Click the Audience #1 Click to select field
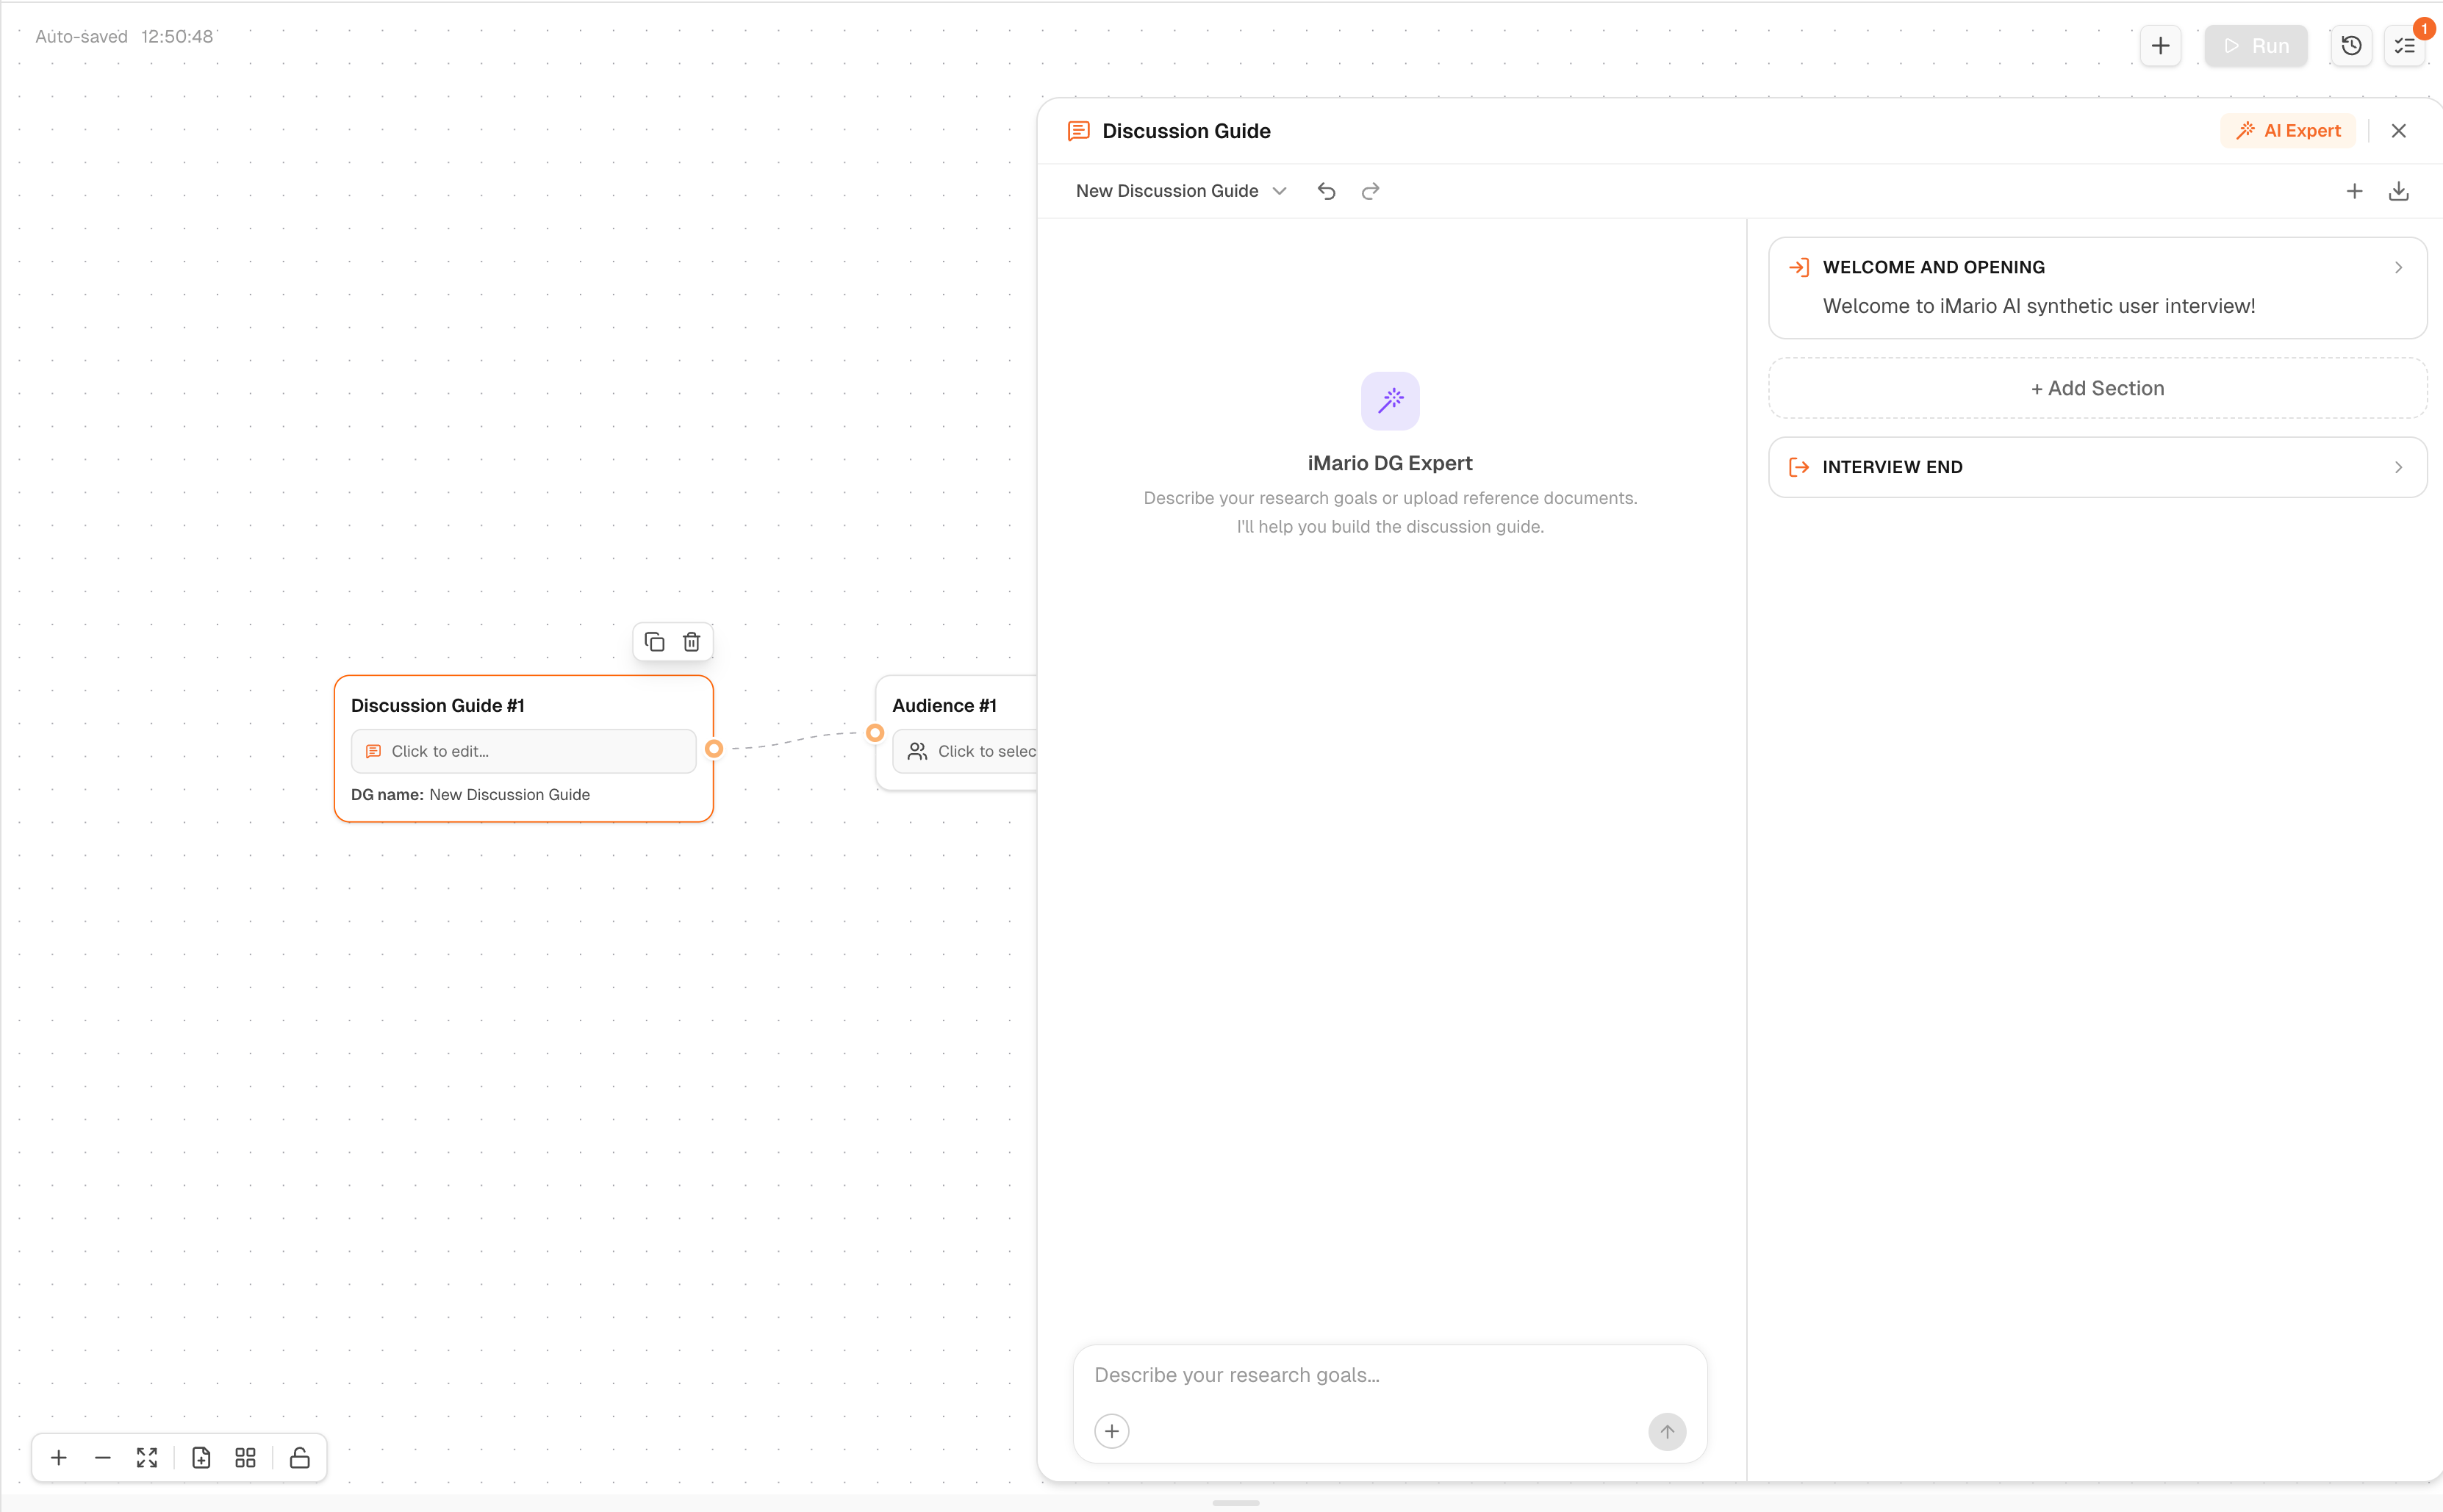Viewport: 2443px width, 1512px height. pyautogui.click(x=964, y=751)
